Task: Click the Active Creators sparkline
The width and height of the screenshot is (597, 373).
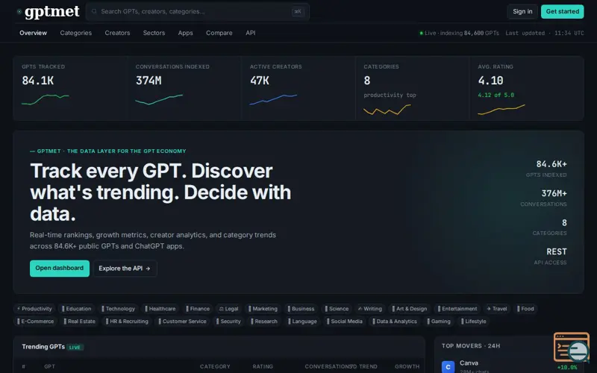Action: click(273, 99)
